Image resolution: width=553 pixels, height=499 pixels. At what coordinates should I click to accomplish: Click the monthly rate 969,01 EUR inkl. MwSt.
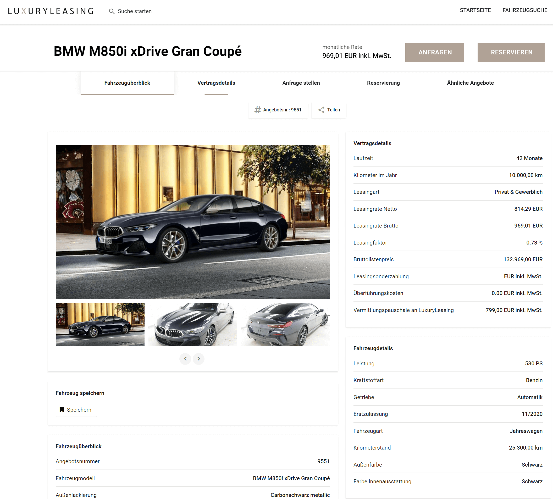click(x=357, y=56)
